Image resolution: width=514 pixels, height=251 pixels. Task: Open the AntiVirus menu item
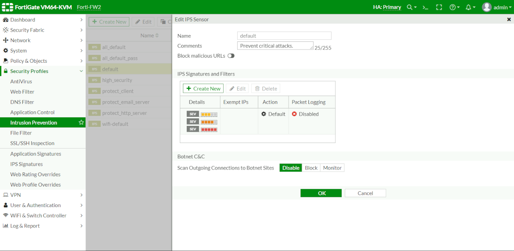click(21, 82)
